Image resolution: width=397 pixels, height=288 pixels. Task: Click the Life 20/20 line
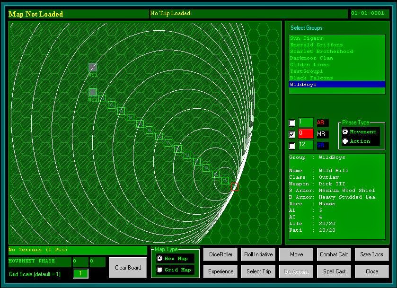point(312,224)
